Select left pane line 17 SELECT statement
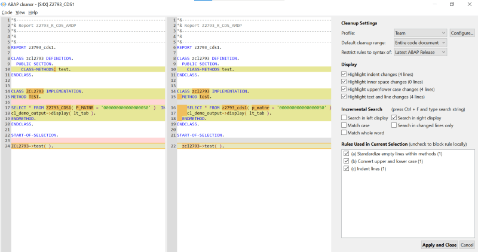Screen dimensions: 478x252 pyautogui.click(x=88, y=107)
